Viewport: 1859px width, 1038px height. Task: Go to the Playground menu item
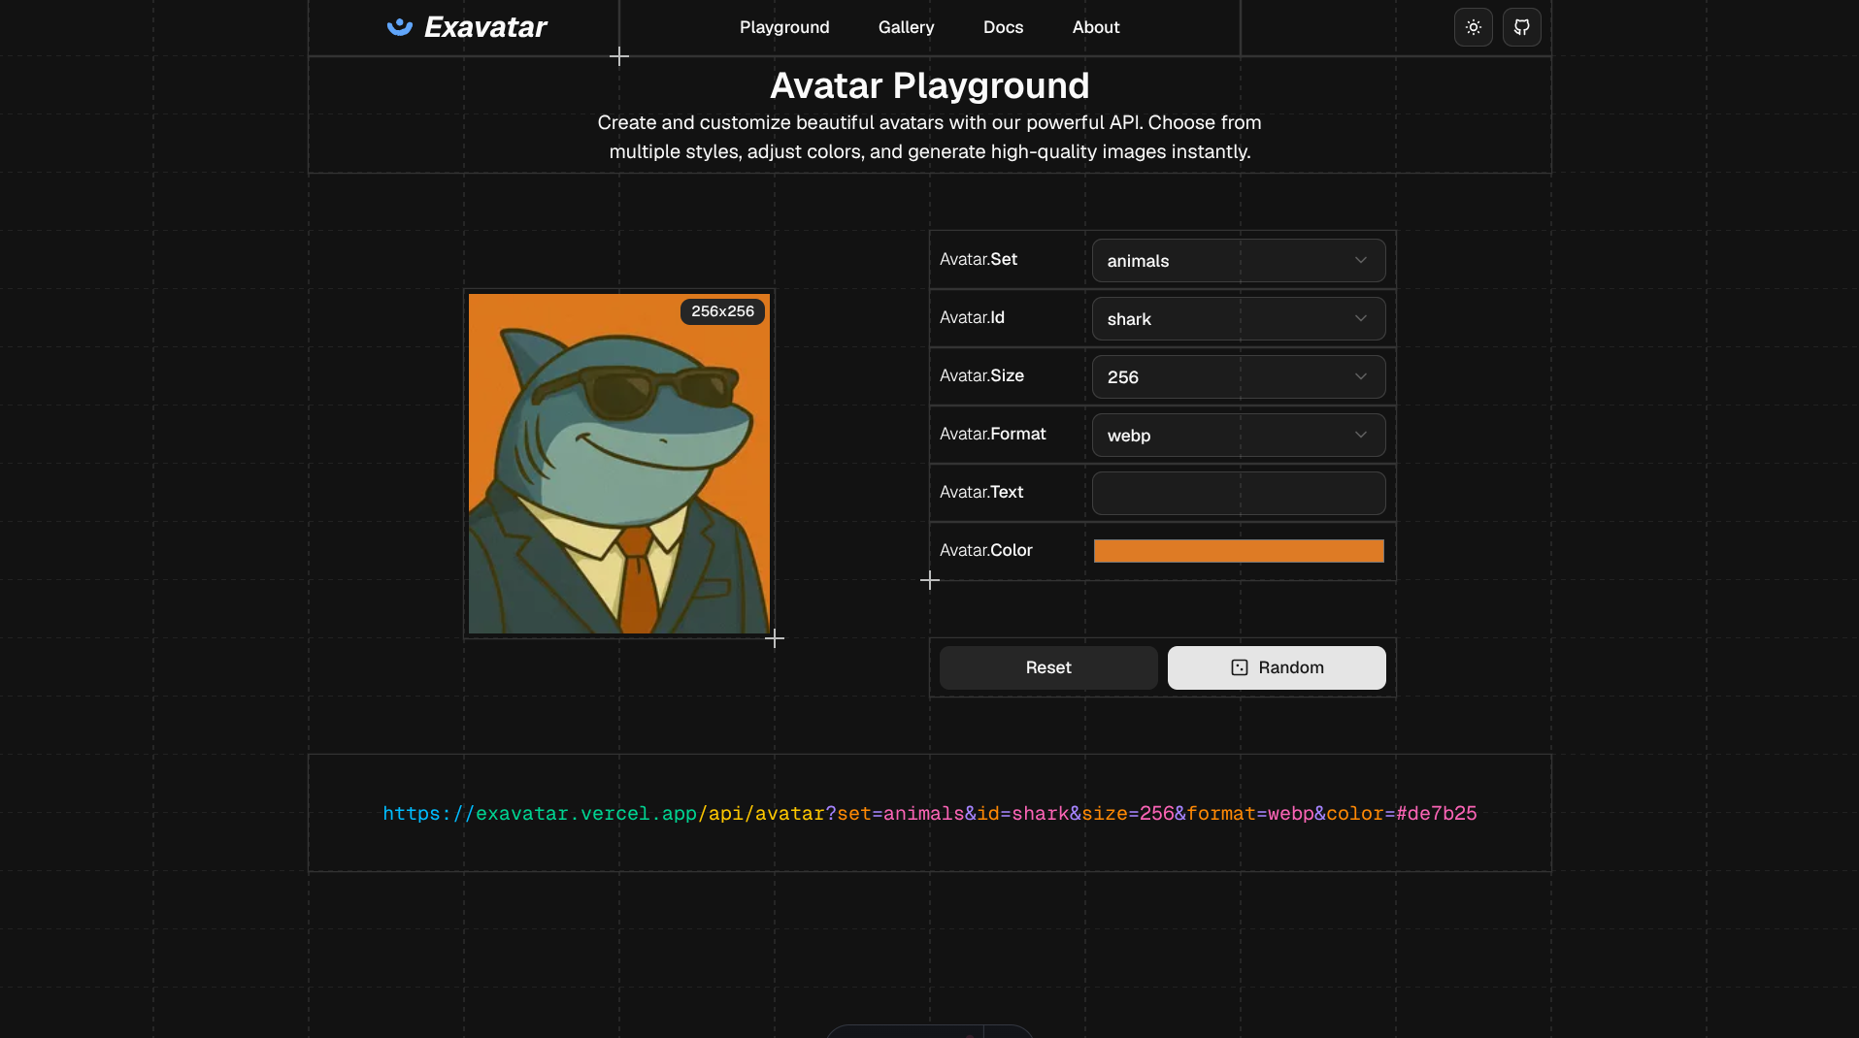784,27
